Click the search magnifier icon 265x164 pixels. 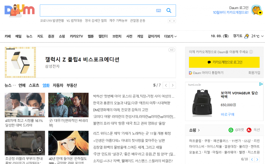169,10
